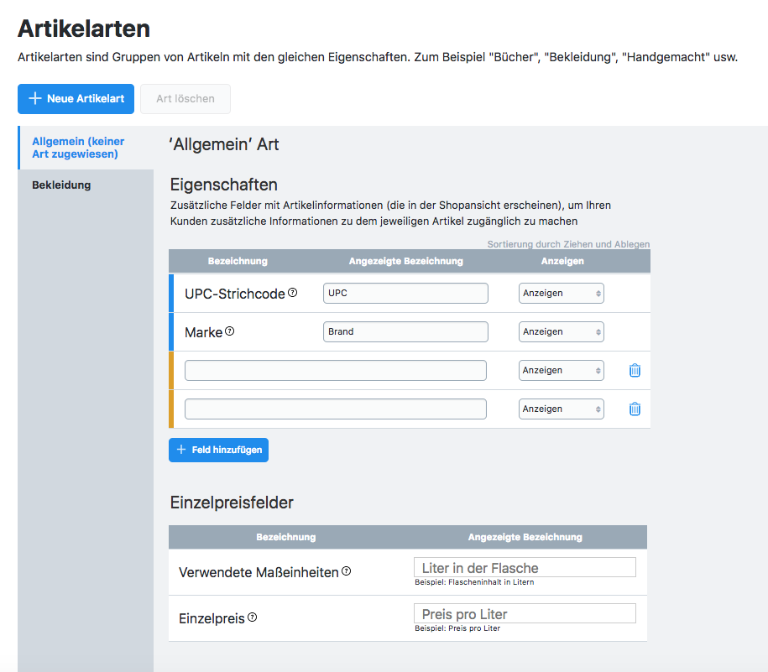Click first empty property name field
Image resolution: width=768 pixels, height=672 pixels.
coord(335,370)
